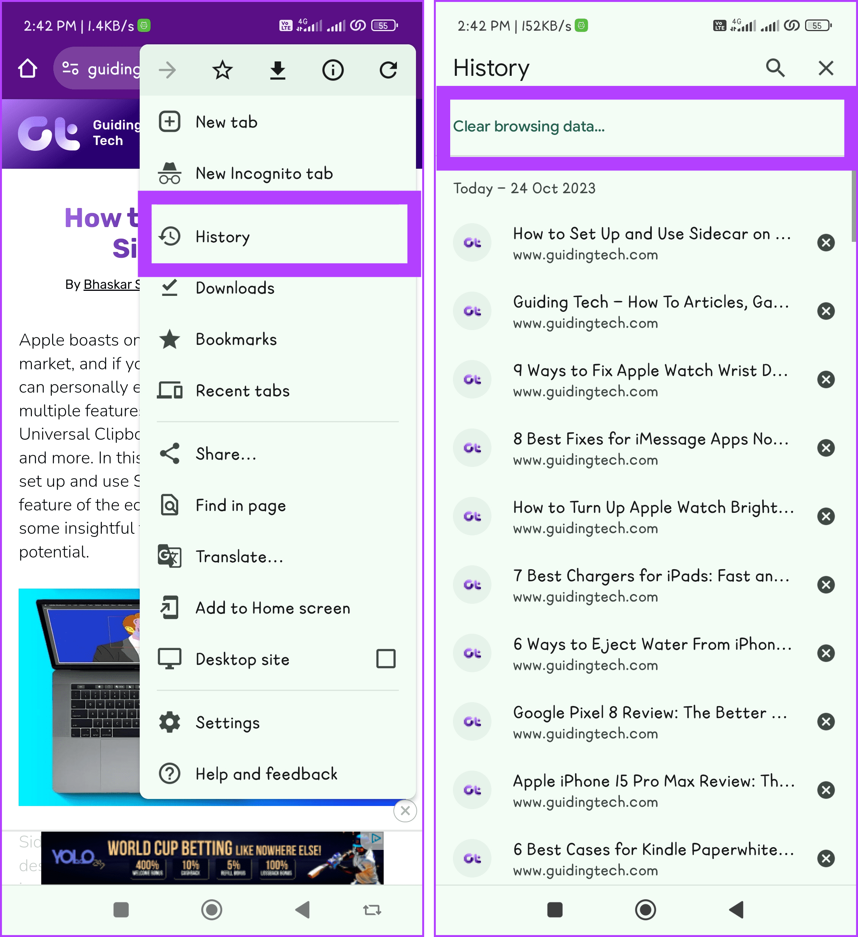The width and height of the screenshot is (858, 937).
Task: Tap the home icon in Chrome
Action: pyautogui.click(x=28, y=68)
